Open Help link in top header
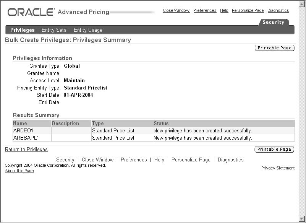 coord(224,10)
